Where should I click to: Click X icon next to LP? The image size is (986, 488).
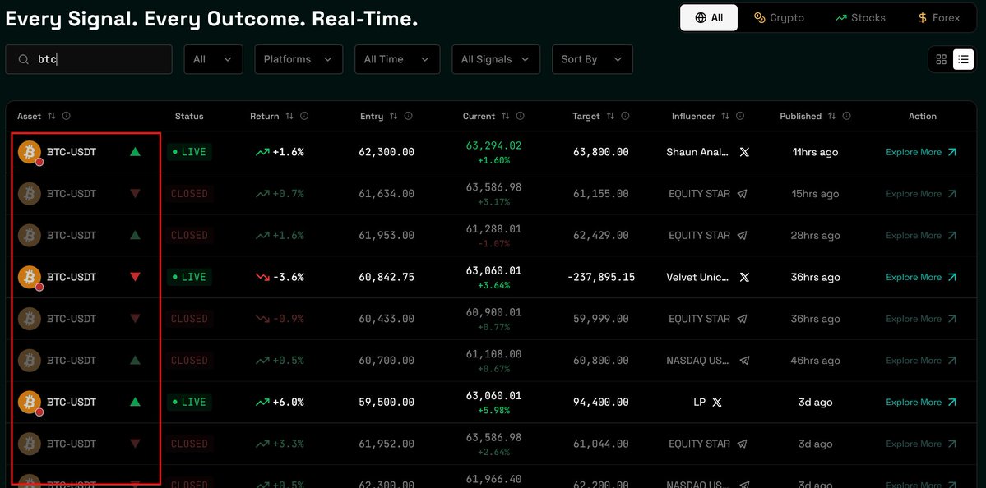(x=717, y=402)
